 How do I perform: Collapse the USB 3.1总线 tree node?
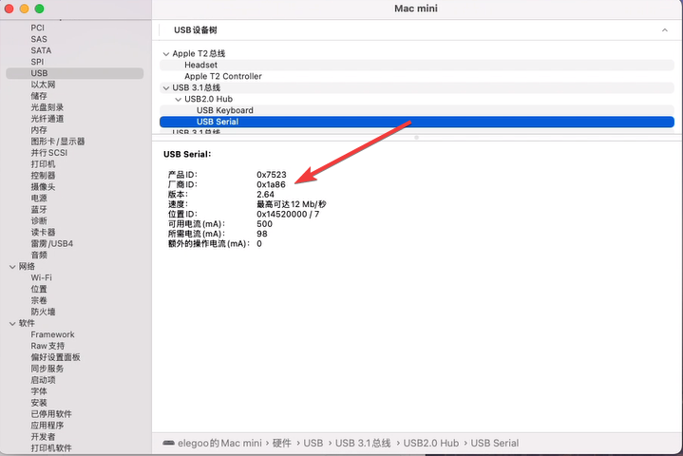[166, 88]
